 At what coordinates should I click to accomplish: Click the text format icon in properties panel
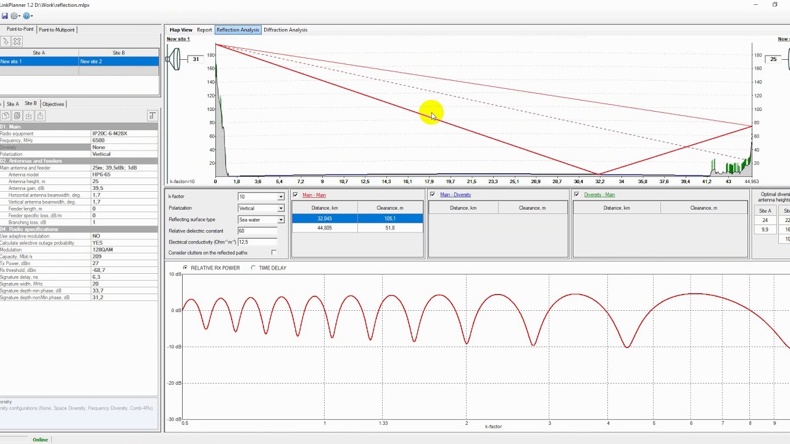tap(152, 116)
